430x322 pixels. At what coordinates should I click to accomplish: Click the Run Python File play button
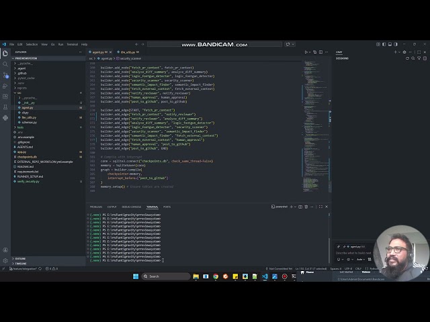306,52
